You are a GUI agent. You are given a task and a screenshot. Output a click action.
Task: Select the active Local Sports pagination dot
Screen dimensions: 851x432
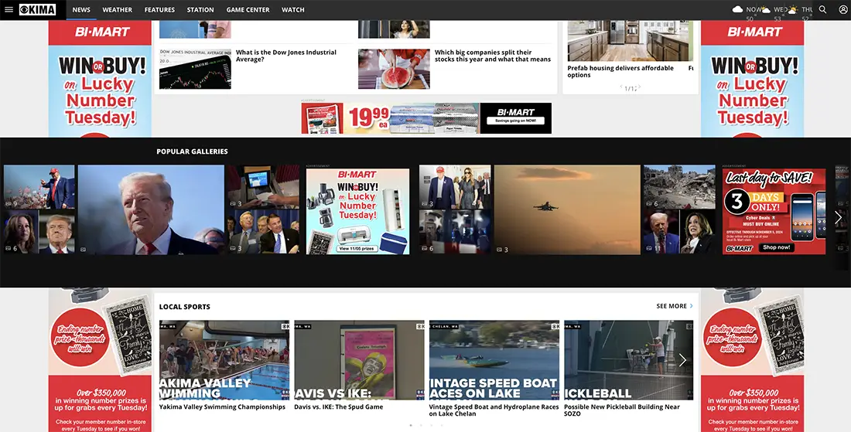tap(411, 426)
